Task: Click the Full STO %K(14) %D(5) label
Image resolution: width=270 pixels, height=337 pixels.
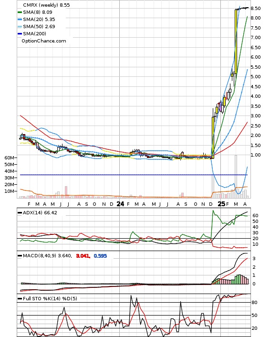Action: coord(50,298)
